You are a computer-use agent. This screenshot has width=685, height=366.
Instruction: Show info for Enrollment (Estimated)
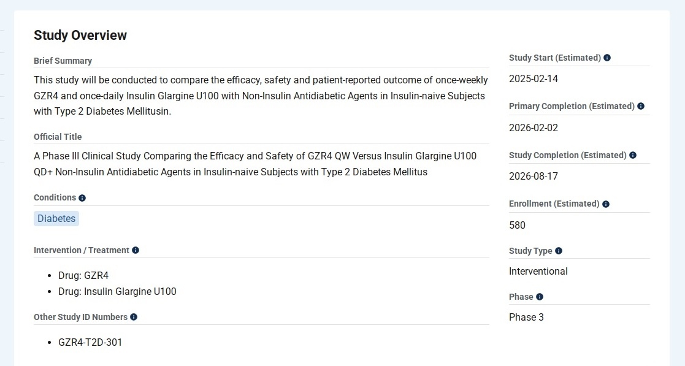(x=606, y=204)
